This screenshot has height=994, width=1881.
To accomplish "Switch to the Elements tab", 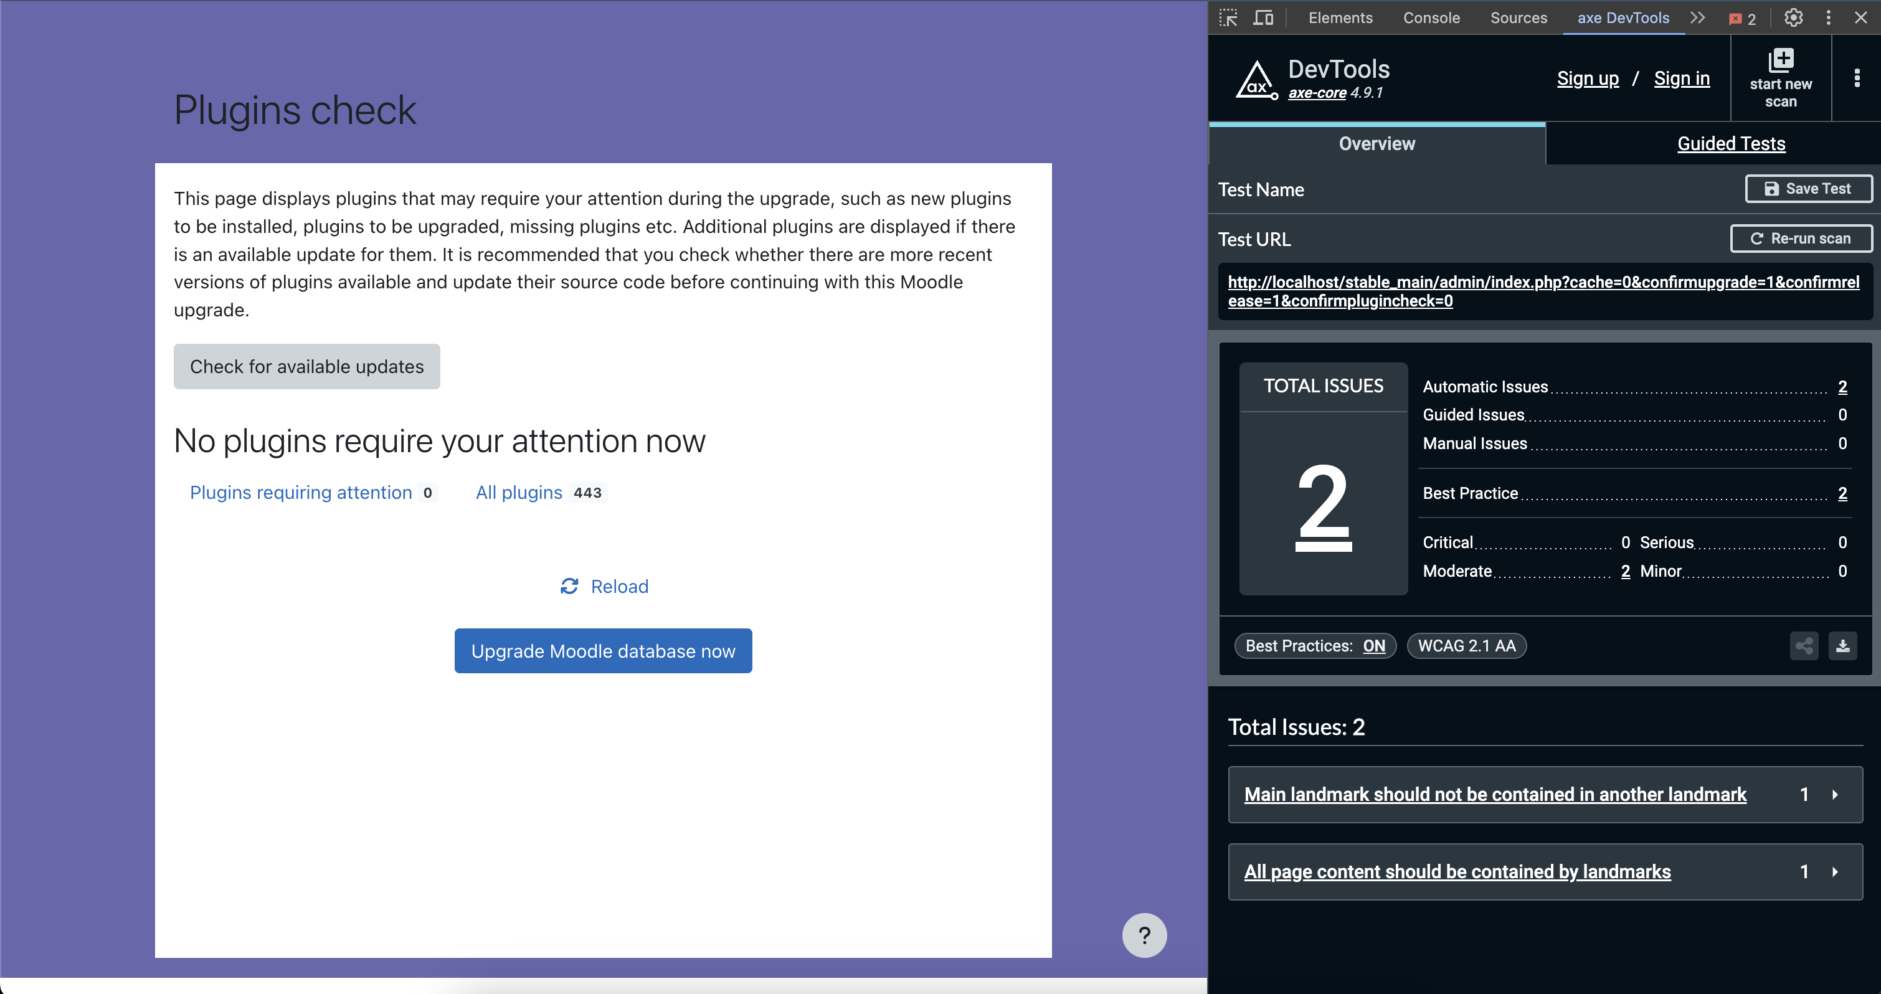I will click(x=1340, y=17).
